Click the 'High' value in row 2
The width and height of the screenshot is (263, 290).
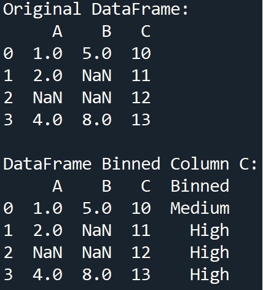(x=210, y=253)
